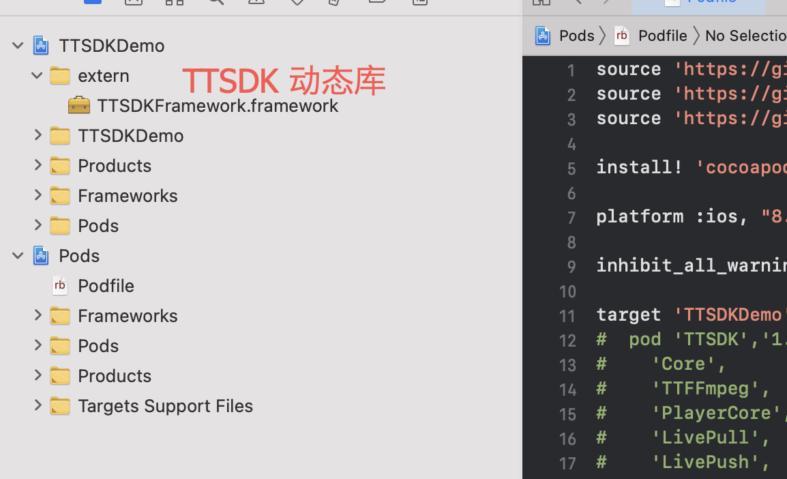This screenshot has width=787, height=479.
Task: Click Podfile in the editor breadcrumb
Action: (x=662, y=35)
